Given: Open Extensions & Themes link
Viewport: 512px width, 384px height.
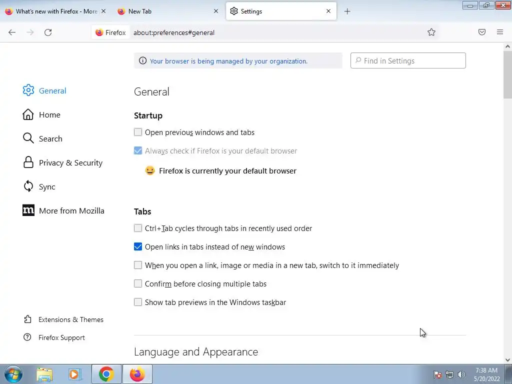Looking at the screenshot, I should click(x=71, y=319).
